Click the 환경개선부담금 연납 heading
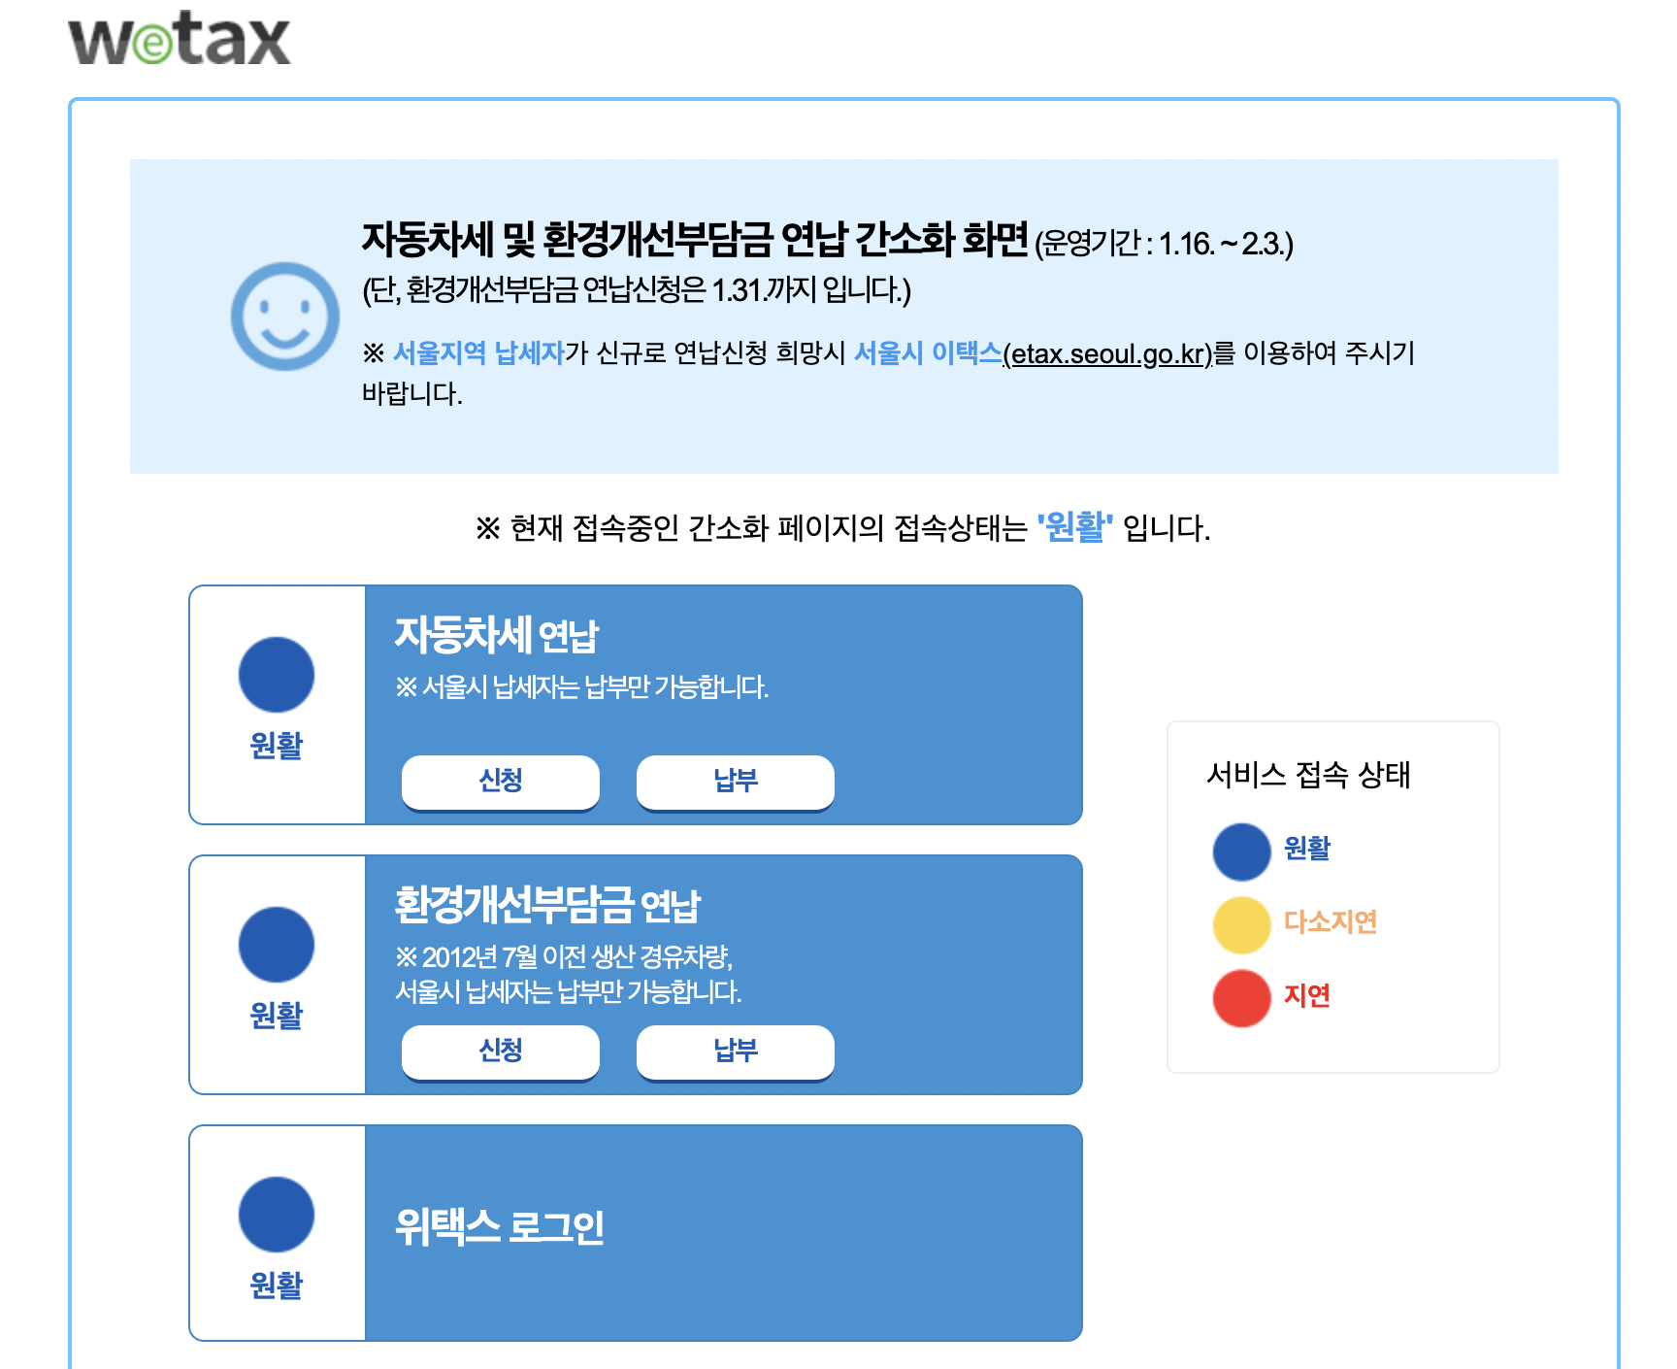This screenshot has height=1369, width=1677. point(547,906)
